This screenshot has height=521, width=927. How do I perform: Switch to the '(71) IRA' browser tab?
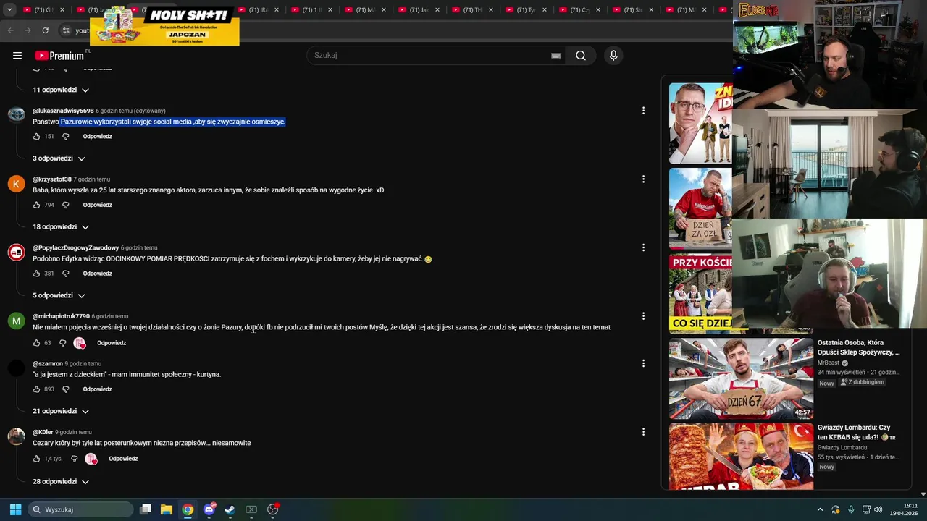pos(259,10)
